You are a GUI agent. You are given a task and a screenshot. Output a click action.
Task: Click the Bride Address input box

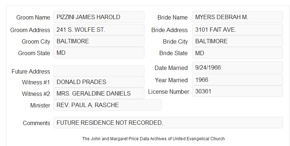(x=237, y=30)
